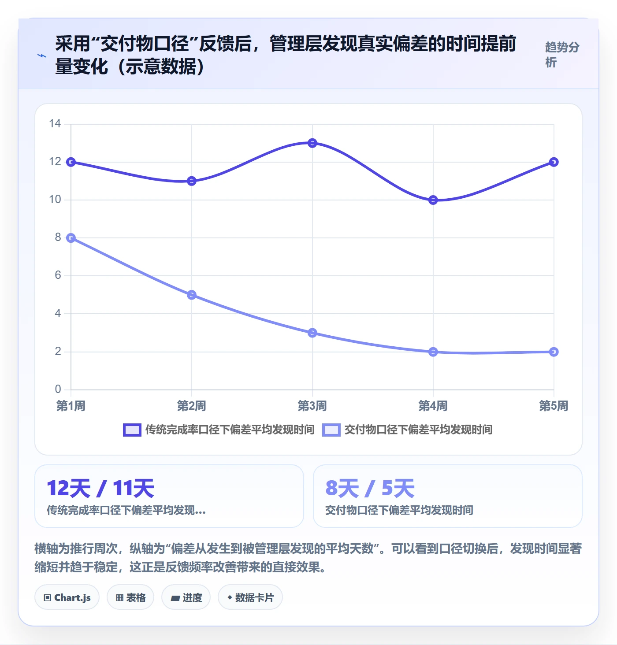
Task: Select the 进度 tag chip
Action: pyautogui.click(x=186, y=597)
